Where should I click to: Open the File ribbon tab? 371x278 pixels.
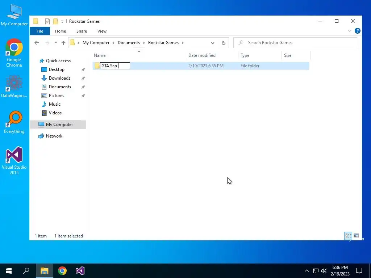click(x=40, y=31)
